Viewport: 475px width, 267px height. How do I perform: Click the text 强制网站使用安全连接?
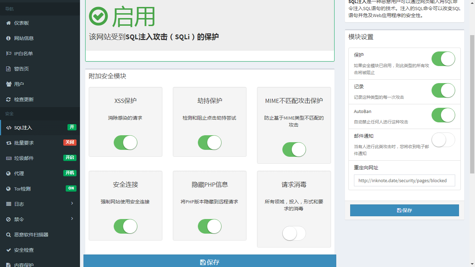(x=125, y=202)
